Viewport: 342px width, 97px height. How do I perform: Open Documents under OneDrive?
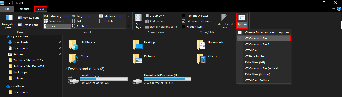pyautogui.click(x=21, y=92)
